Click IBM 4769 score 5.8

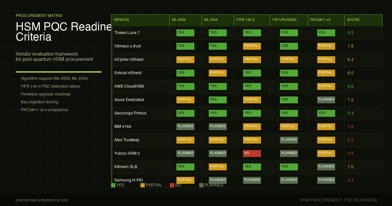click(351, 127)
